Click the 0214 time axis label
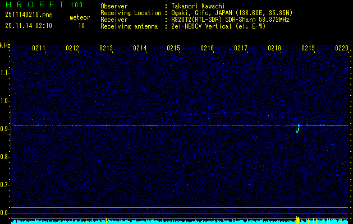353x224 pixels. click(x=140, y=48)
